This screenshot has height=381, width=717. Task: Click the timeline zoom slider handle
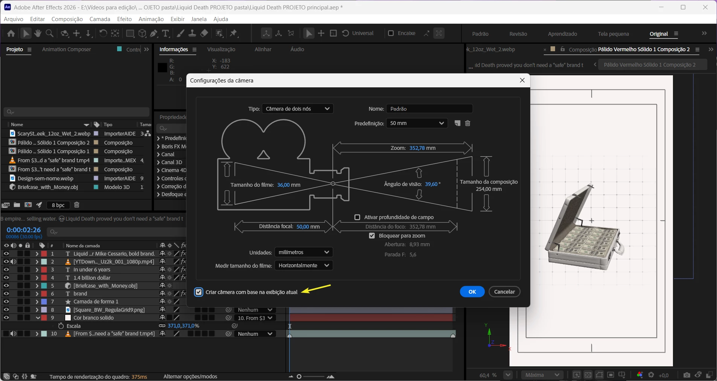pyautogui.click(x=299, y=376)
